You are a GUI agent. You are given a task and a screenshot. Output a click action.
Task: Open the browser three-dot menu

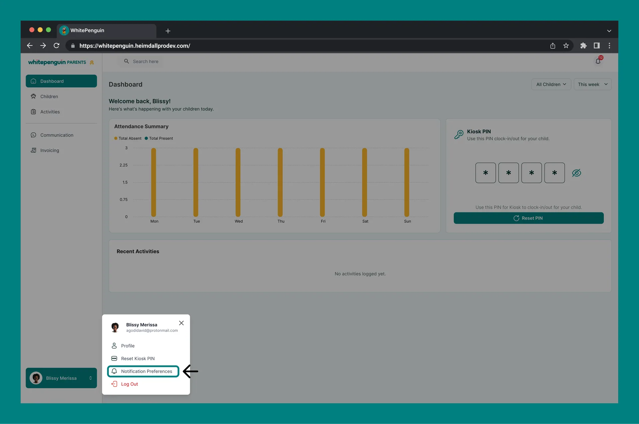coord(609,46)
